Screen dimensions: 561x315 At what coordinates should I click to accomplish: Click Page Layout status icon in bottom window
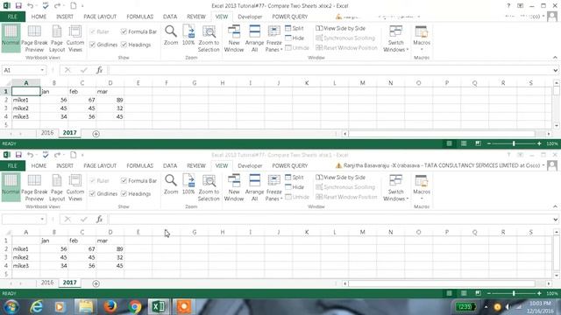464,293
